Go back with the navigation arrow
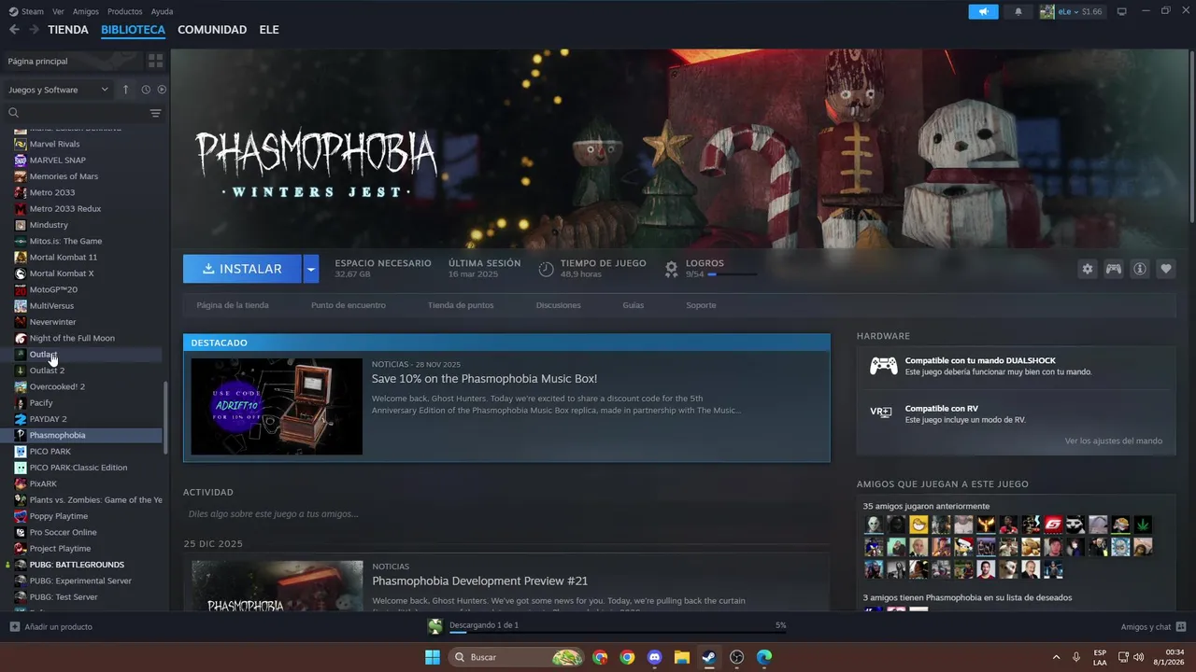1196x672 pixels. pos(14,30)
